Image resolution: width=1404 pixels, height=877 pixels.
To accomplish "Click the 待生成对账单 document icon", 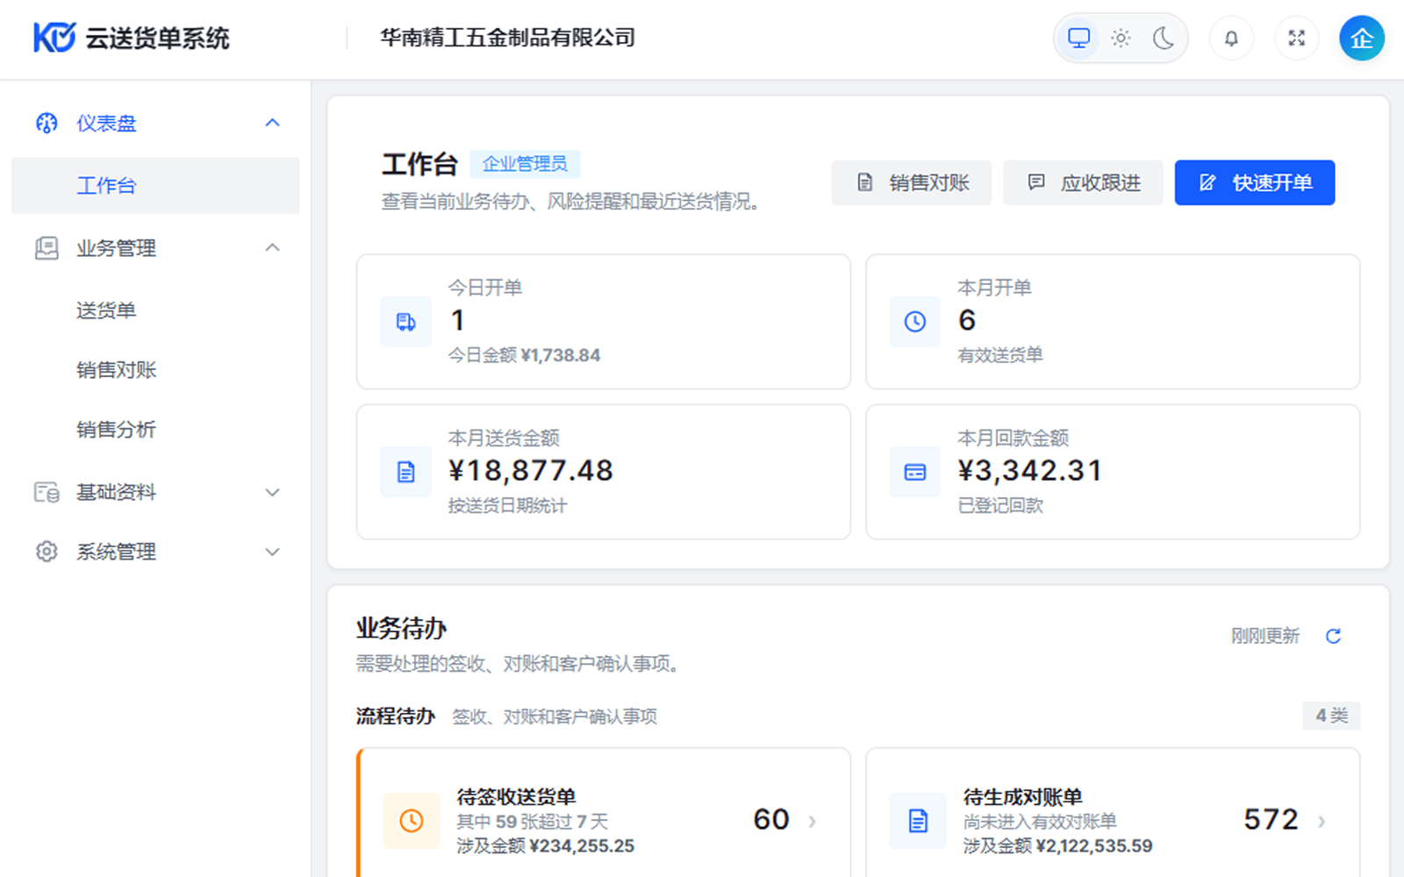I will tap(918, 821).
